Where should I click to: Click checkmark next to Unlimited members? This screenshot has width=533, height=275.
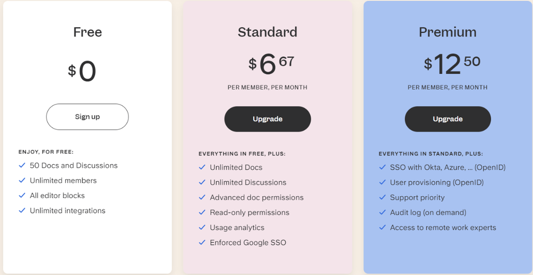pyautogui.click(x=22, y=180)
